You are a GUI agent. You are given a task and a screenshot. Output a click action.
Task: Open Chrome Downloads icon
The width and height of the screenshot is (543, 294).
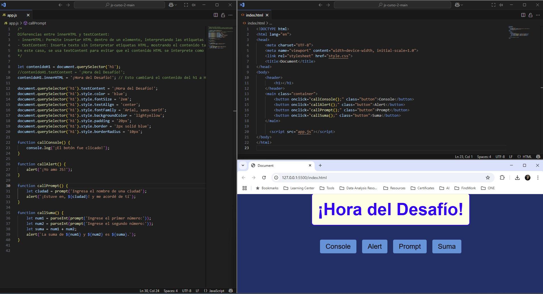coord(517,178)
